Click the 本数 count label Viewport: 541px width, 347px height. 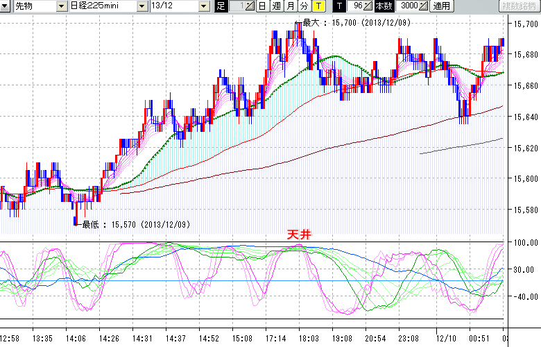pos(384,6)
